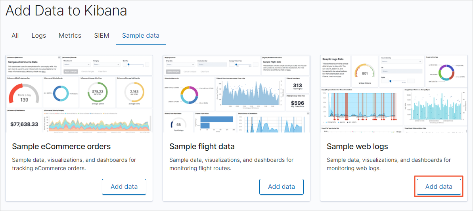Select the Metrics tab
This screenshot has width=473, height=211.
pyautogui.click(x=70, y=36)
